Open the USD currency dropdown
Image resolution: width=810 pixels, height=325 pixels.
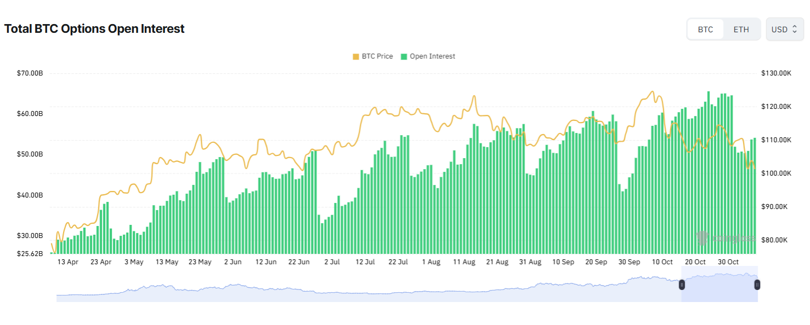pyautogui.click(x=785, y=29)
